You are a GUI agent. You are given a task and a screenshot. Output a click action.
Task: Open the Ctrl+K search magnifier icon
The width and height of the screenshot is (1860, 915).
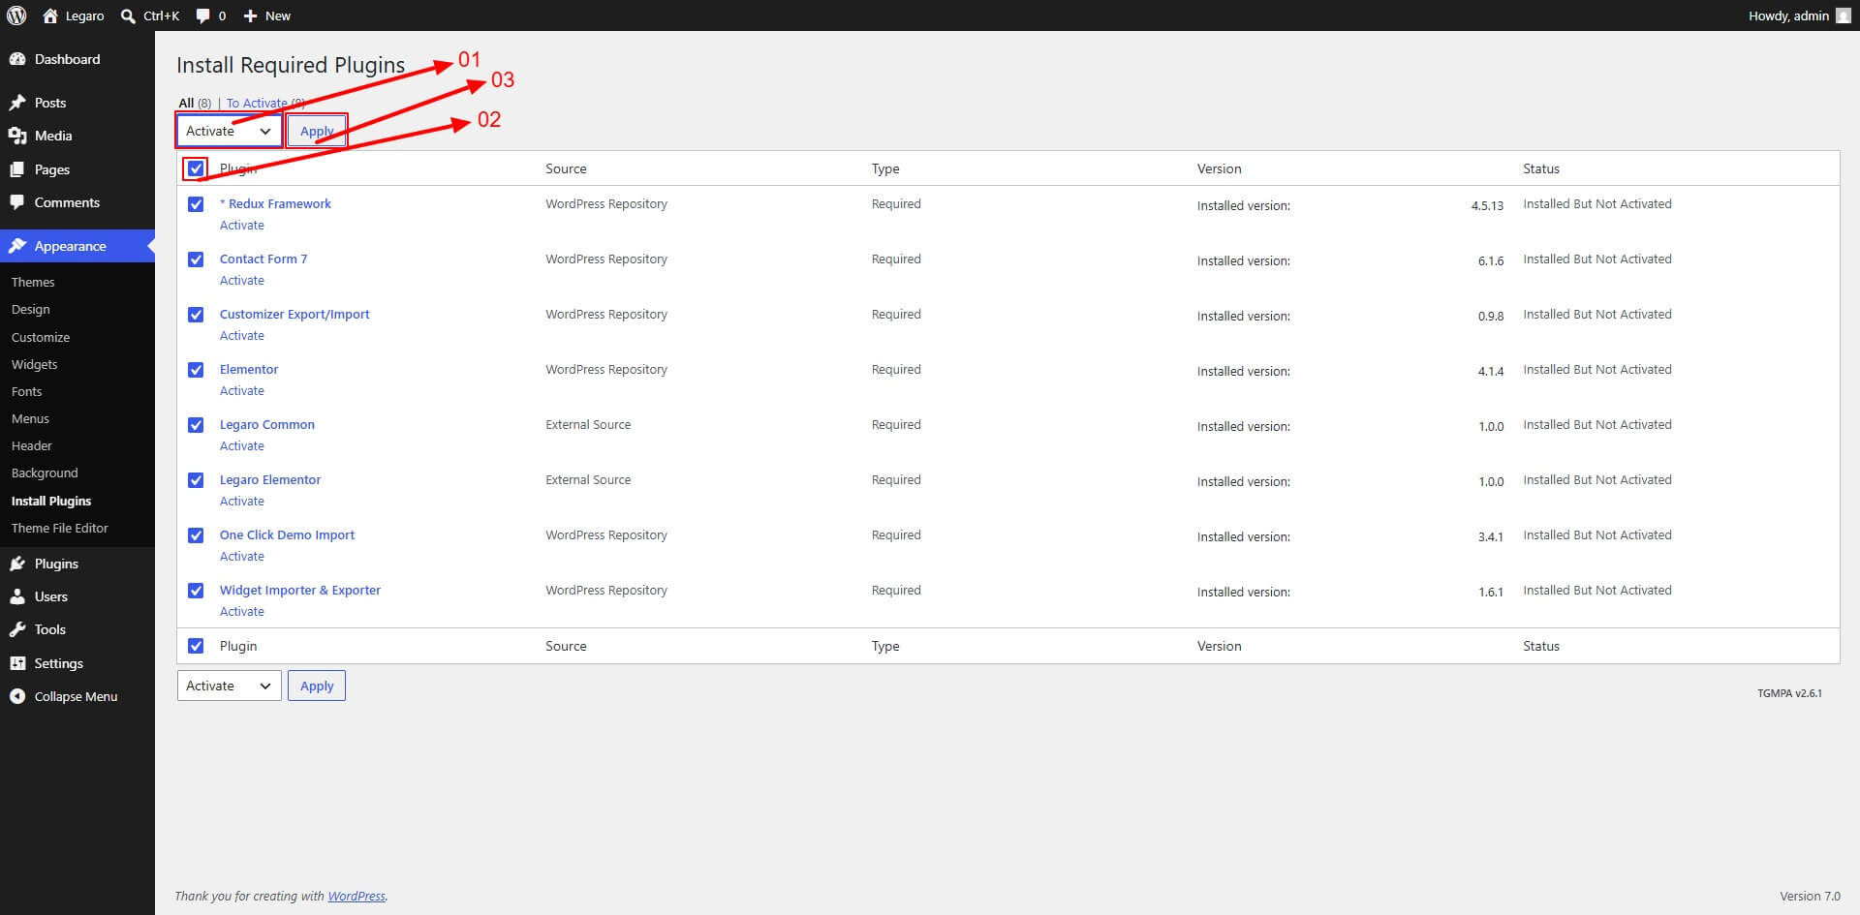pos(128,16)
